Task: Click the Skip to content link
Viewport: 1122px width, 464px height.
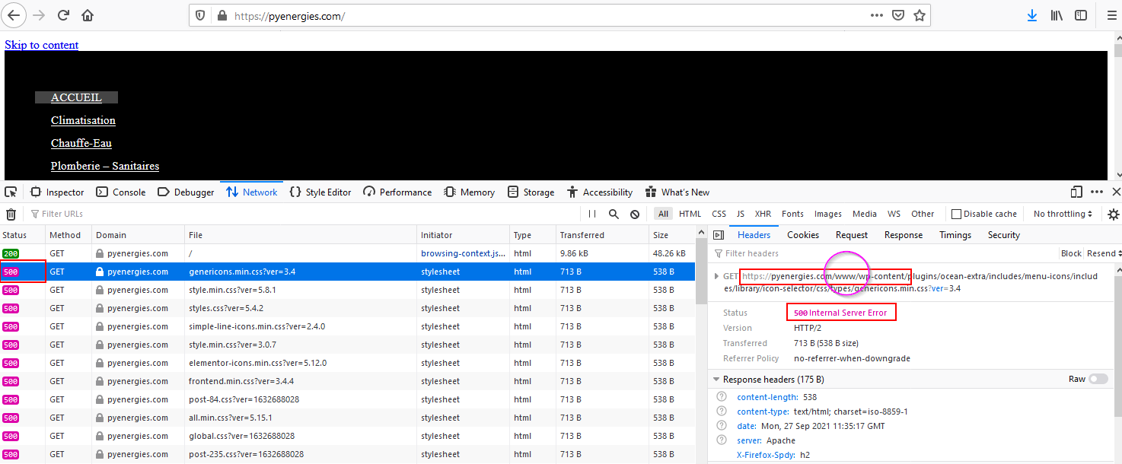Action: [x=42, y=45]
